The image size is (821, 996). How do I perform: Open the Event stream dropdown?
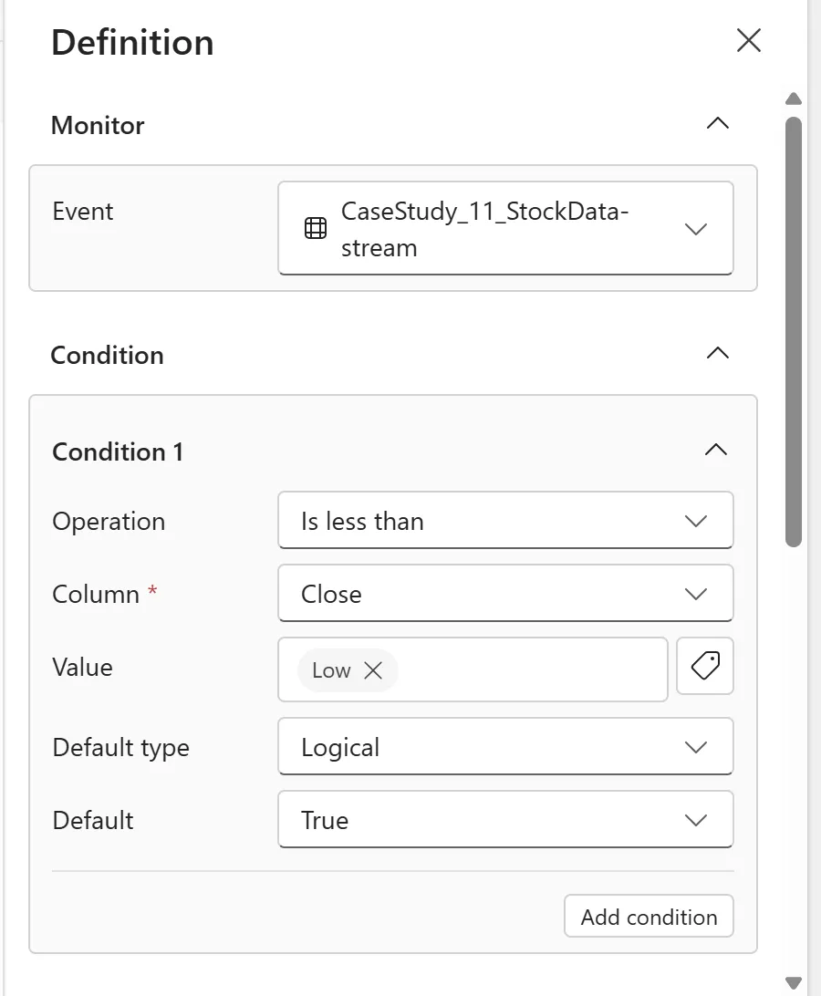[x=505, y=228]
